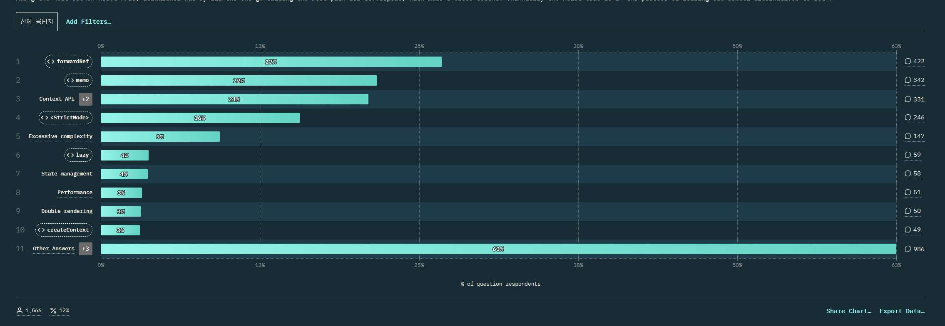Open comments for the StrictMode row (246)

(x=914, y=118)
